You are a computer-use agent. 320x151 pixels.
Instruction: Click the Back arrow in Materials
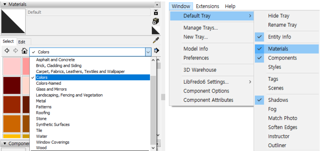tap(7, 51)
